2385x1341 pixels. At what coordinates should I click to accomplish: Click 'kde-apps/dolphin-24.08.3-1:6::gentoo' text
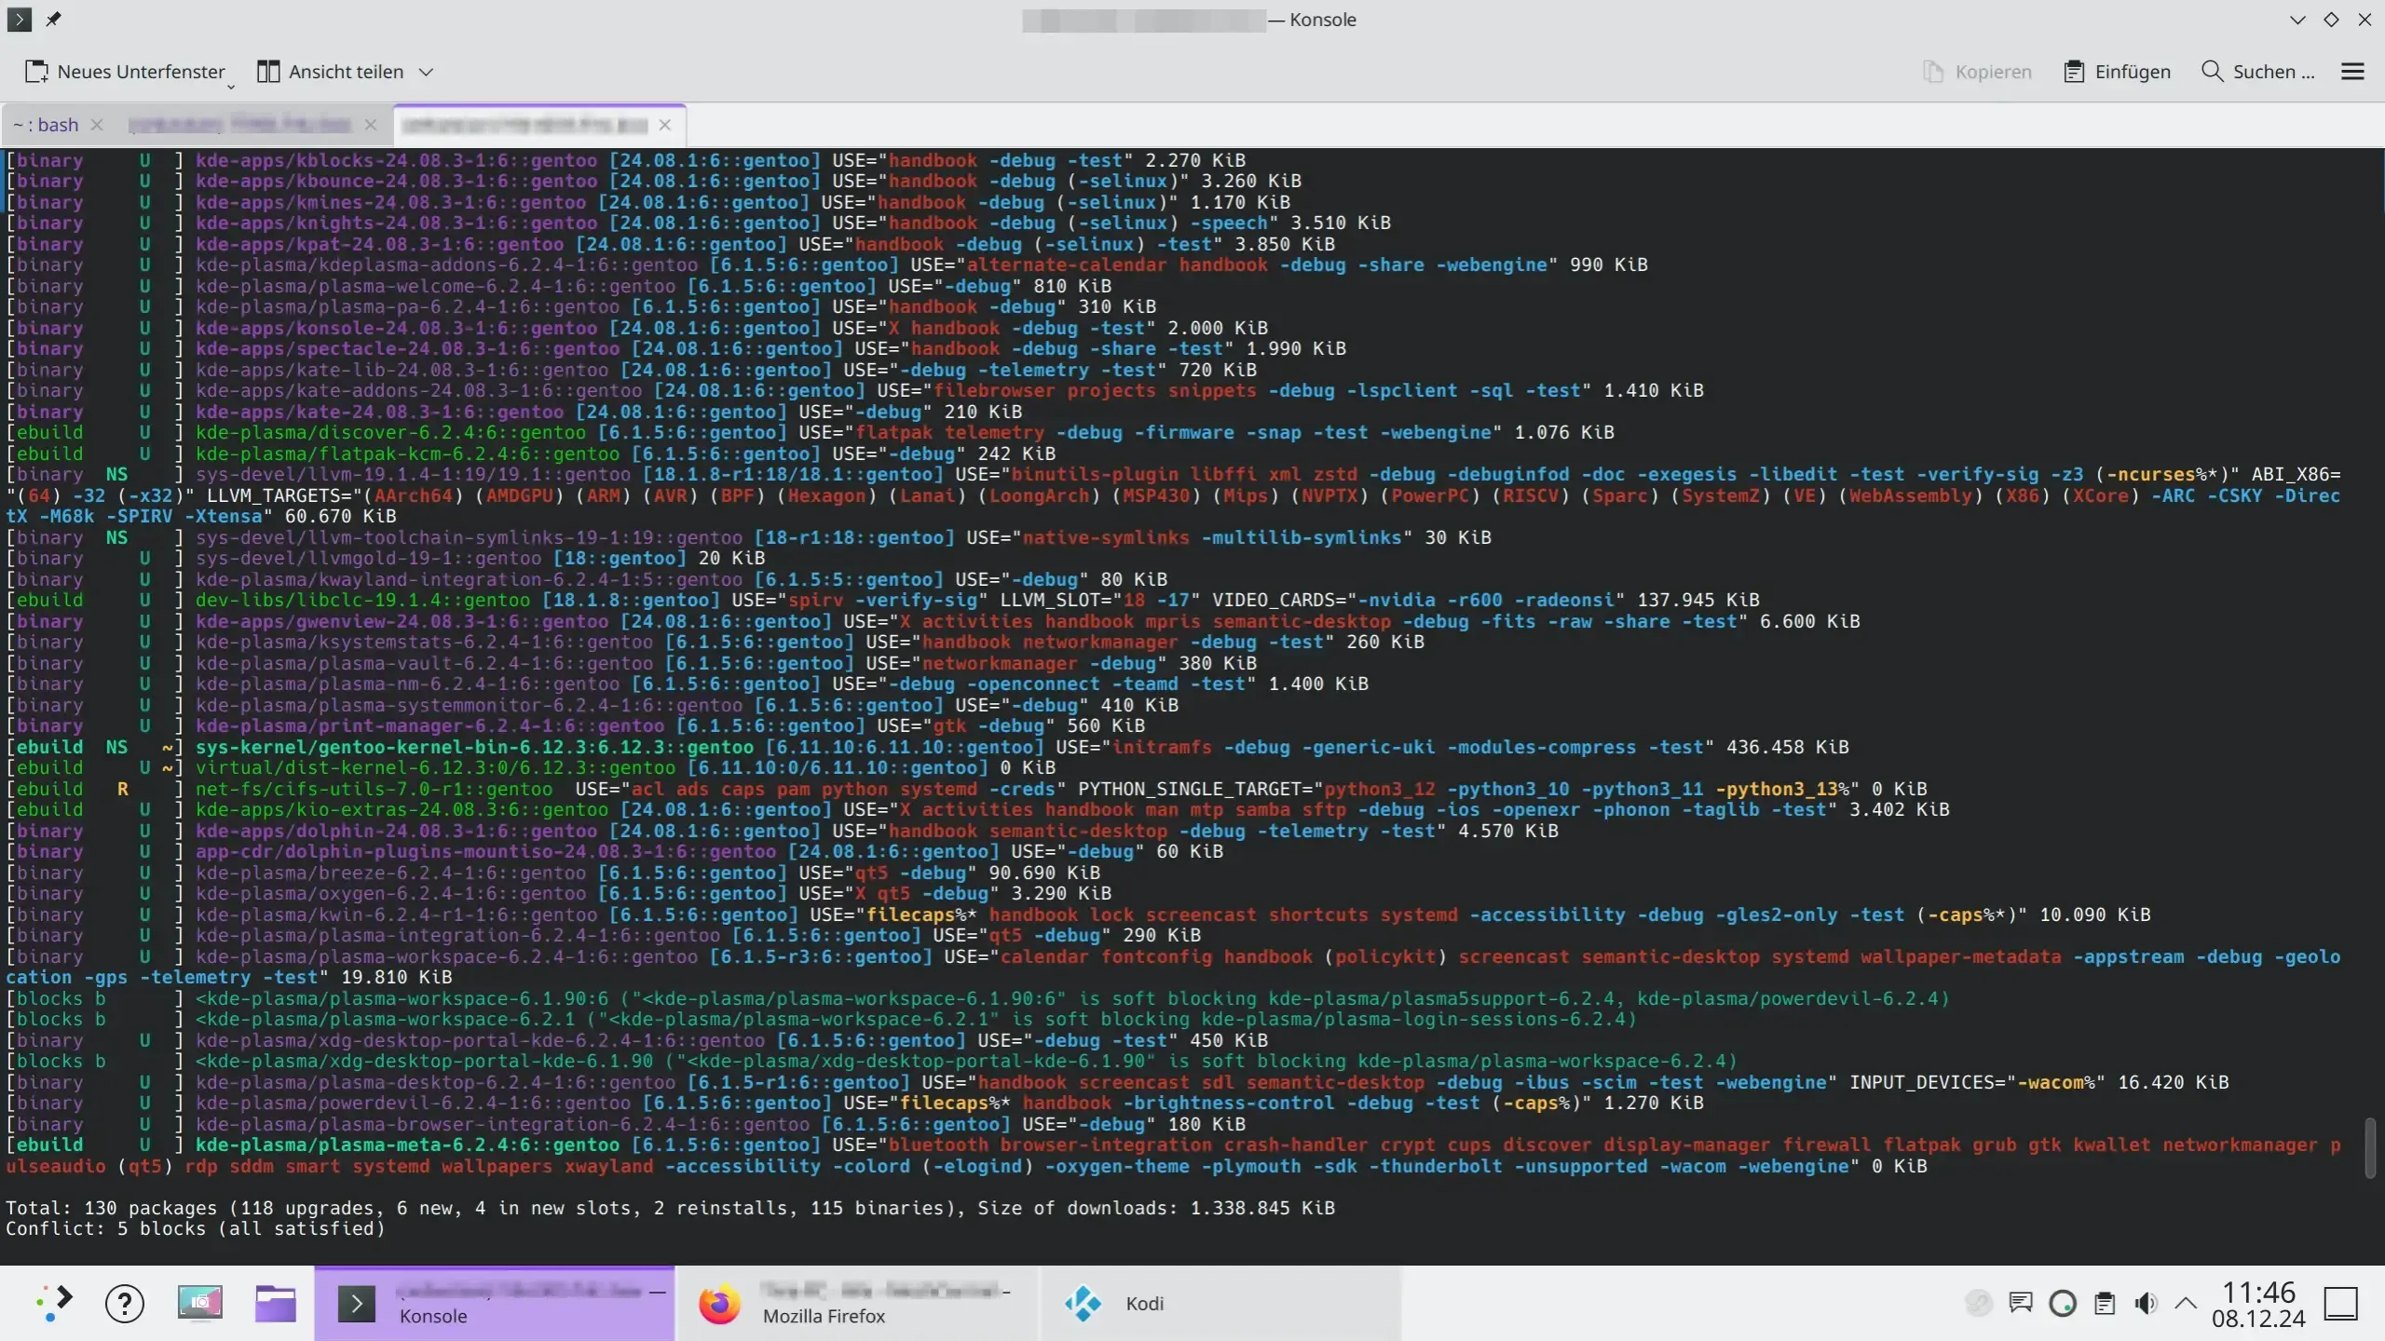(396, 831)
